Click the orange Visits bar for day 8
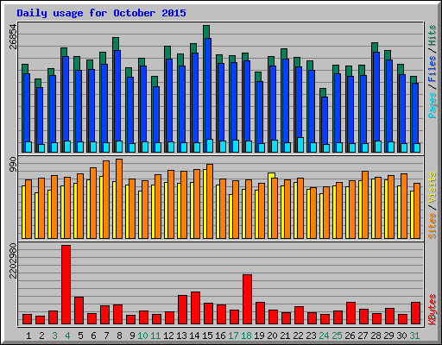Image resolution: width=442 pixels, height=345 pixels. click(119, 198)
